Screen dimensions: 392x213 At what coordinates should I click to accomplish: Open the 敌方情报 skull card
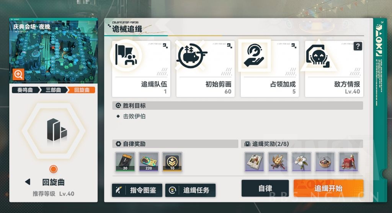coord(334,69)
